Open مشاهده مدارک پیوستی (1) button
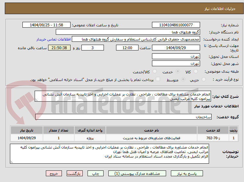 tap(137, 173)
